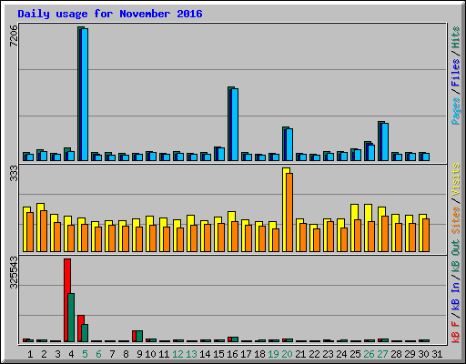
Task: Click green day 5 axis label
Action: coord(85,354)
